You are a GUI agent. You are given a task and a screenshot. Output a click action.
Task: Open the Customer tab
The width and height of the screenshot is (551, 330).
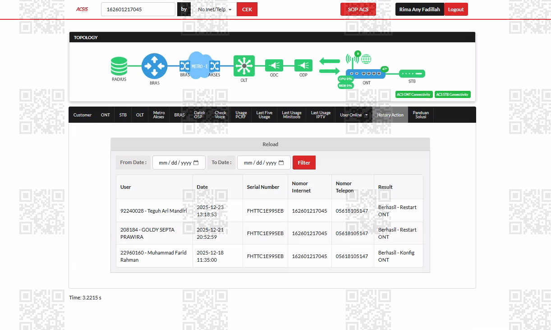coord(83,115)
